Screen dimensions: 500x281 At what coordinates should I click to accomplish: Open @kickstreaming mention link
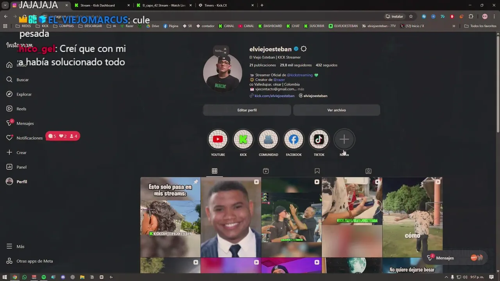pyautogui.click(x=300, y=75)
